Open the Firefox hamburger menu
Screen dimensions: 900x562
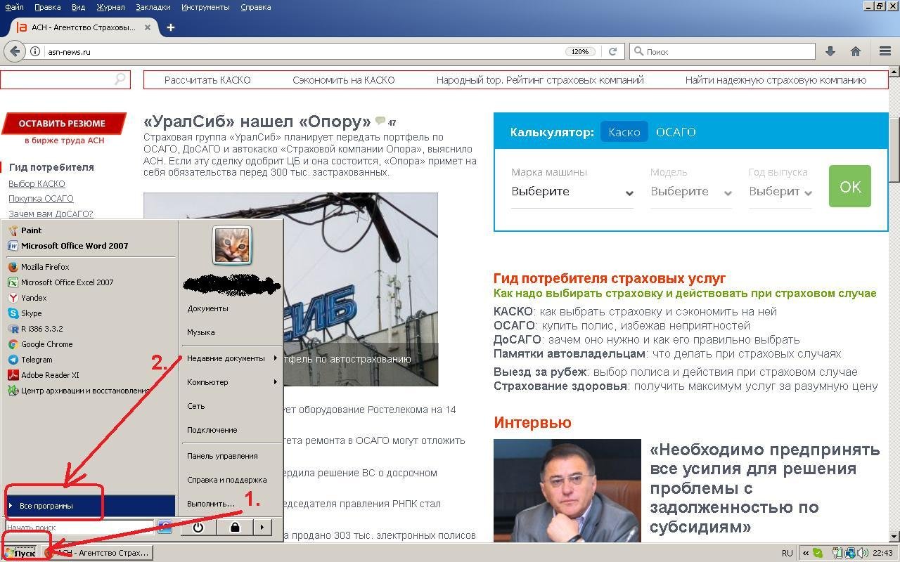[x=885, y=51]
